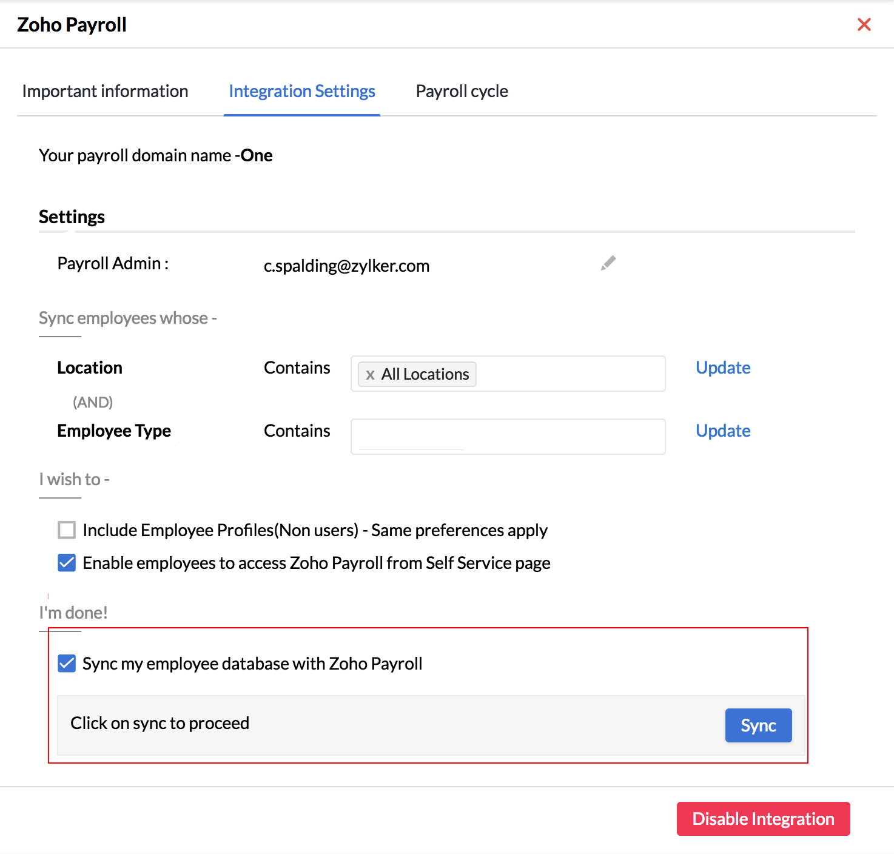This screenshot has height=854, width=894.
Task: Click Update next to Employee Type filter
Action: 722,431
